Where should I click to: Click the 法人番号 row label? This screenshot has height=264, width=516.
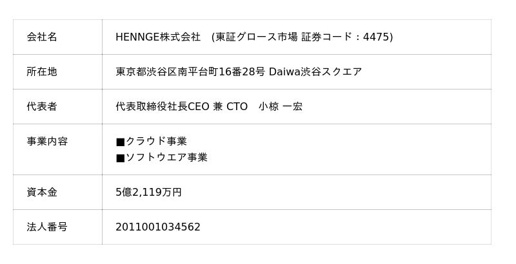pyautogui.click(x=47, y=227)
